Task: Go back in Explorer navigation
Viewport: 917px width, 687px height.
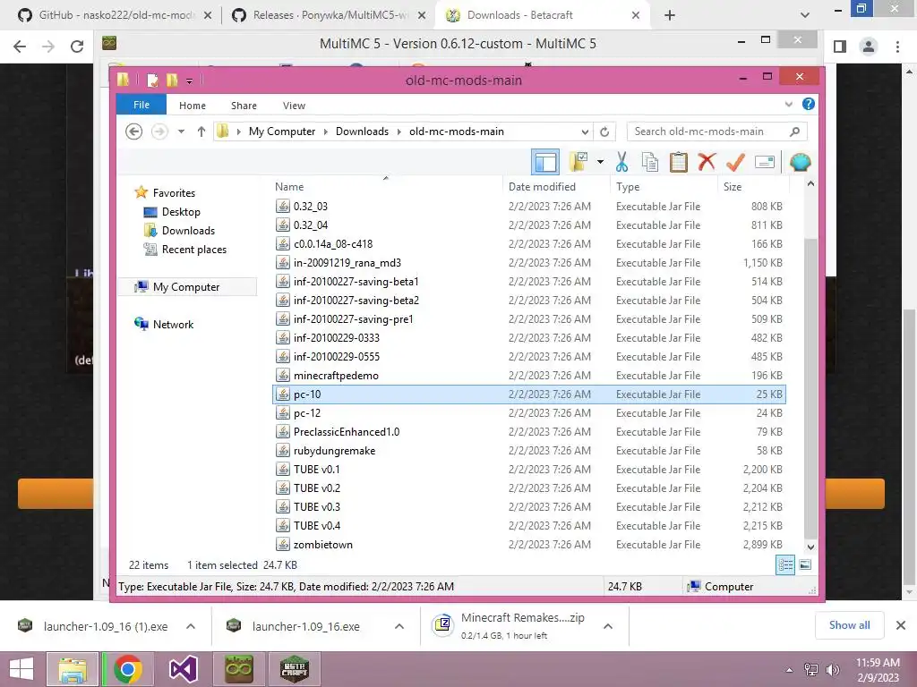Action: [134, 131]
